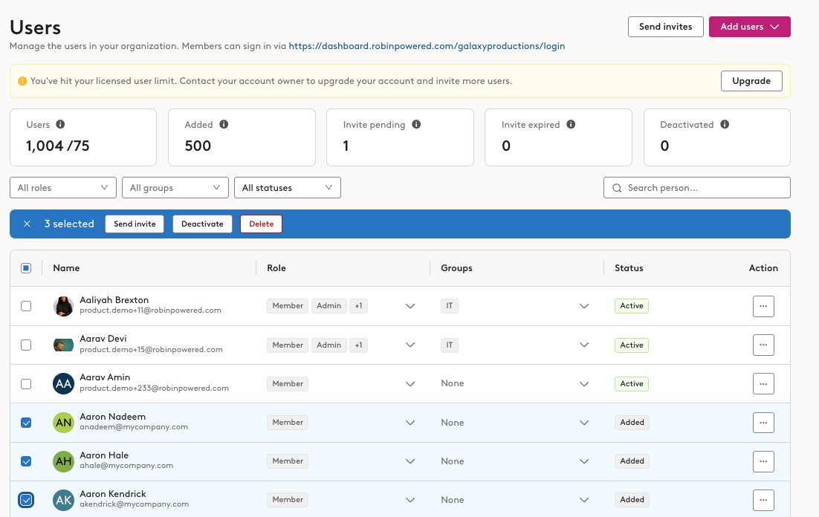The height and width of the screenshot is (517, 819).
Task: Click the info icon beside Invite pending
Action: tap(416, 124)
